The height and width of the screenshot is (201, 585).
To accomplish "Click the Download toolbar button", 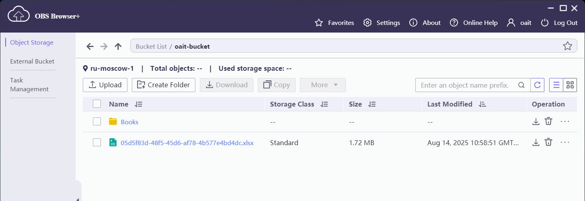I will click(x=227, y=85).
